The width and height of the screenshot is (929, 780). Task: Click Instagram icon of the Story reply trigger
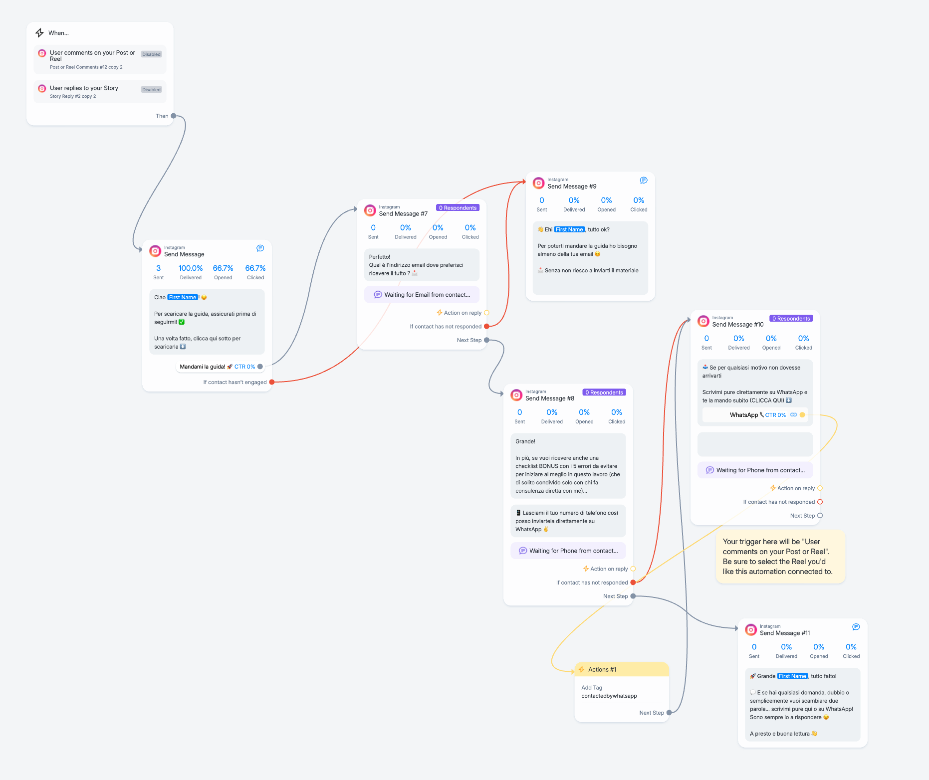tap(42, 88)
